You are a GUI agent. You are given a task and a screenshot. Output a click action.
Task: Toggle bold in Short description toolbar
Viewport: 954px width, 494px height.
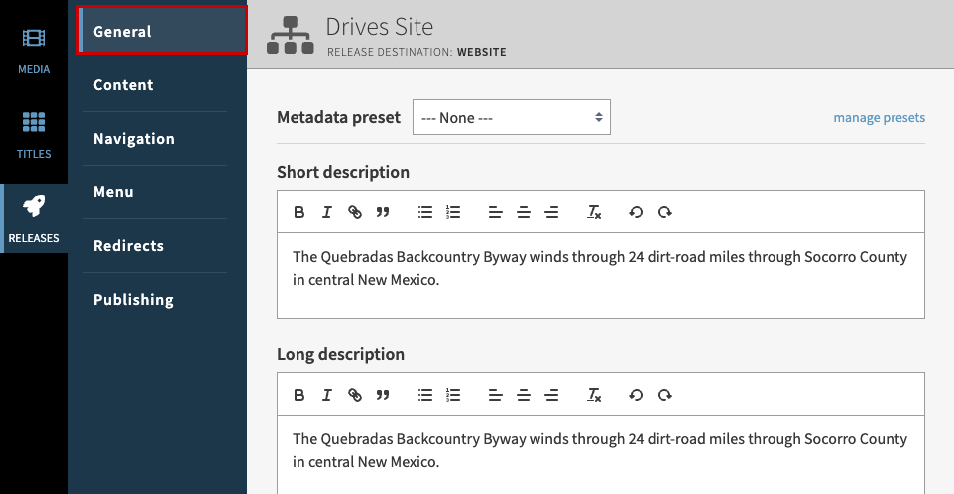click(298, 212)
